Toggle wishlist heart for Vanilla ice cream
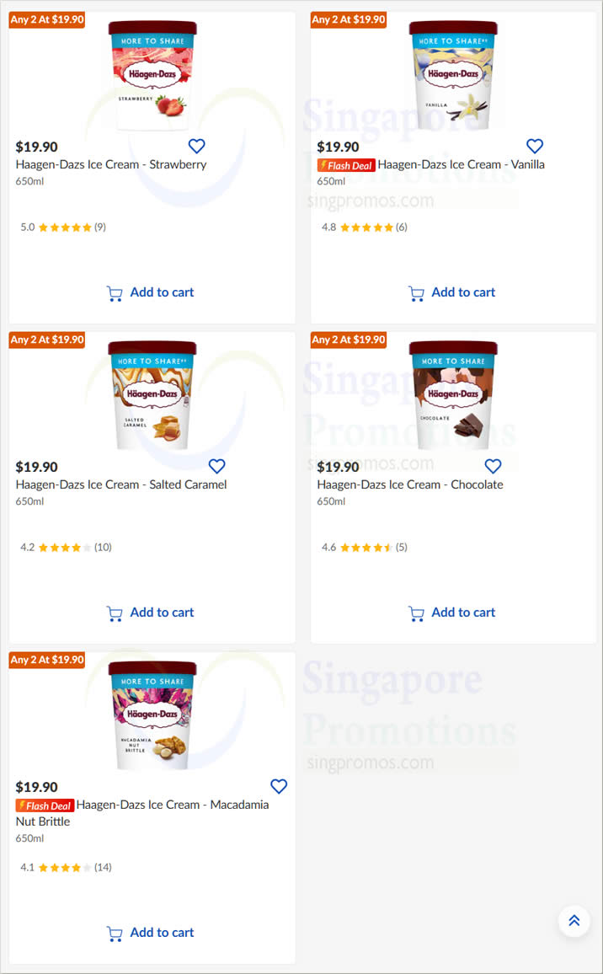The height and width of the screenshot is (974, 603). tap(535, 146)
